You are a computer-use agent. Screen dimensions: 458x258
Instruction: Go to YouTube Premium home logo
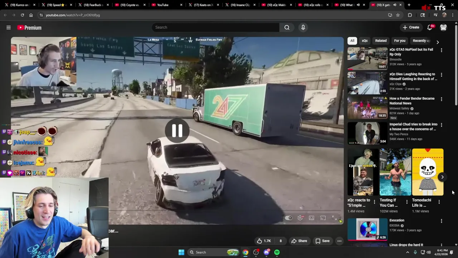29,28
